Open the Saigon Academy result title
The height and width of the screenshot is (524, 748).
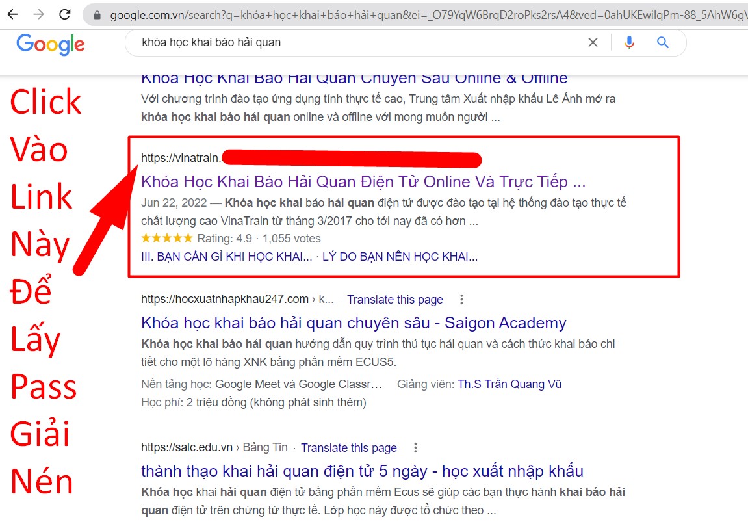pyautogui.click(x=354, y=323)
